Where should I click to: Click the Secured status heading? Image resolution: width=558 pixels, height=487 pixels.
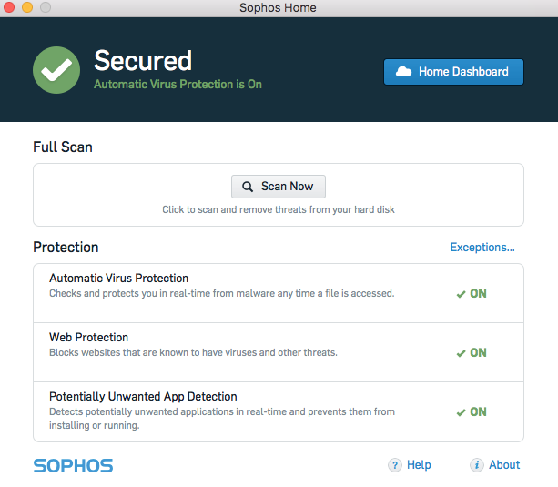(143, 61)
